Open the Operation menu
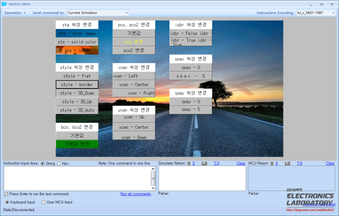 coord(15,13)
